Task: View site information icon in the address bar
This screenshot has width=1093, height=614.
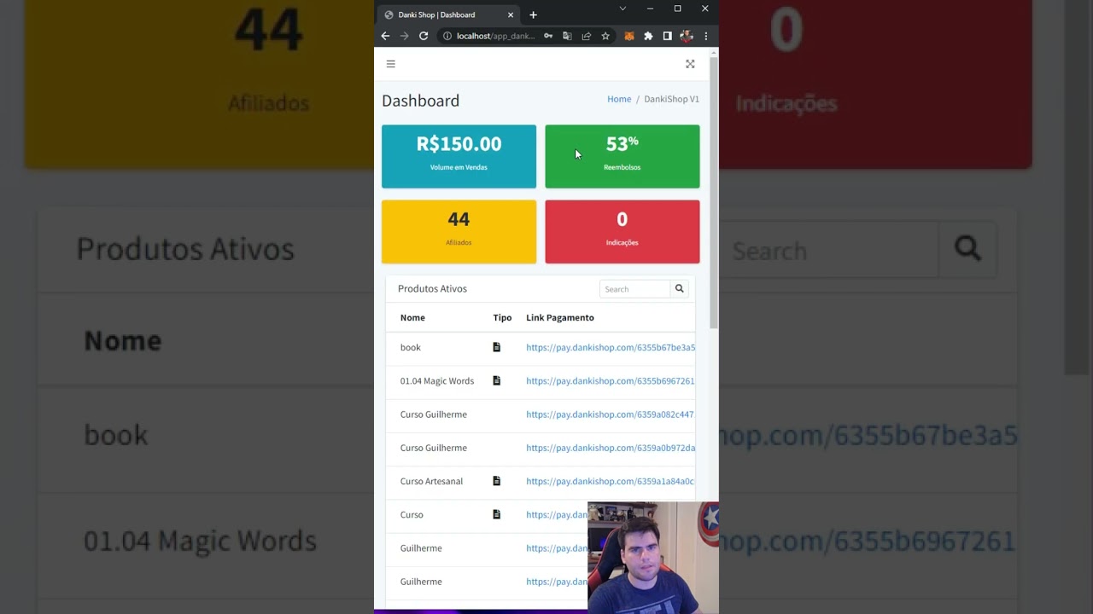Action: (447, 36)
